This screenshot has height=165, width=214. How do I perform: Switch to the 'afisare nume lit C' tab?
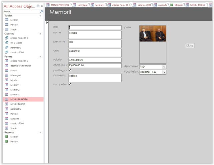pos(119,5)
